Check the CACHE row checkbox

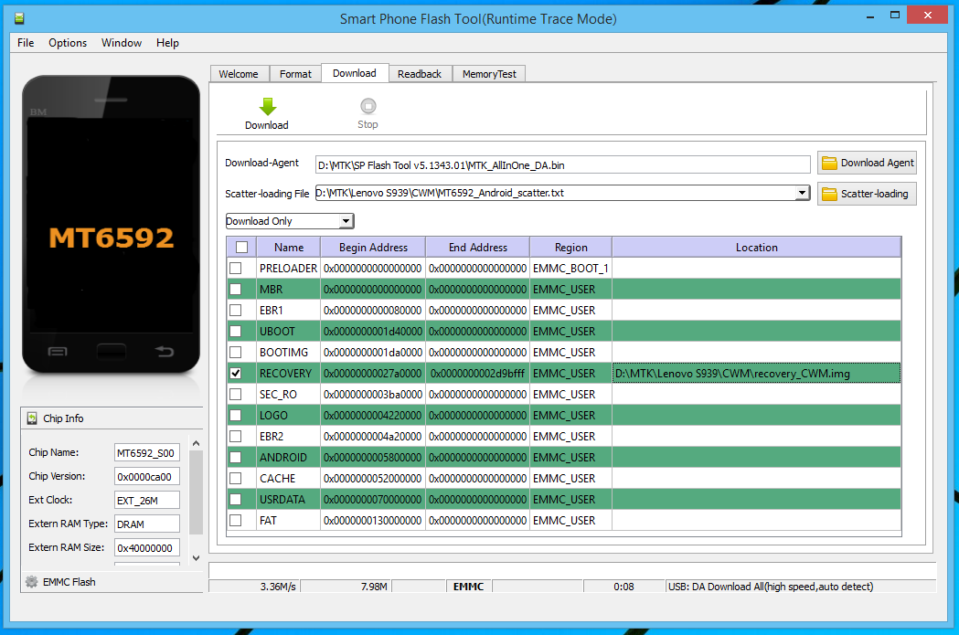click(x=236, y=479)
